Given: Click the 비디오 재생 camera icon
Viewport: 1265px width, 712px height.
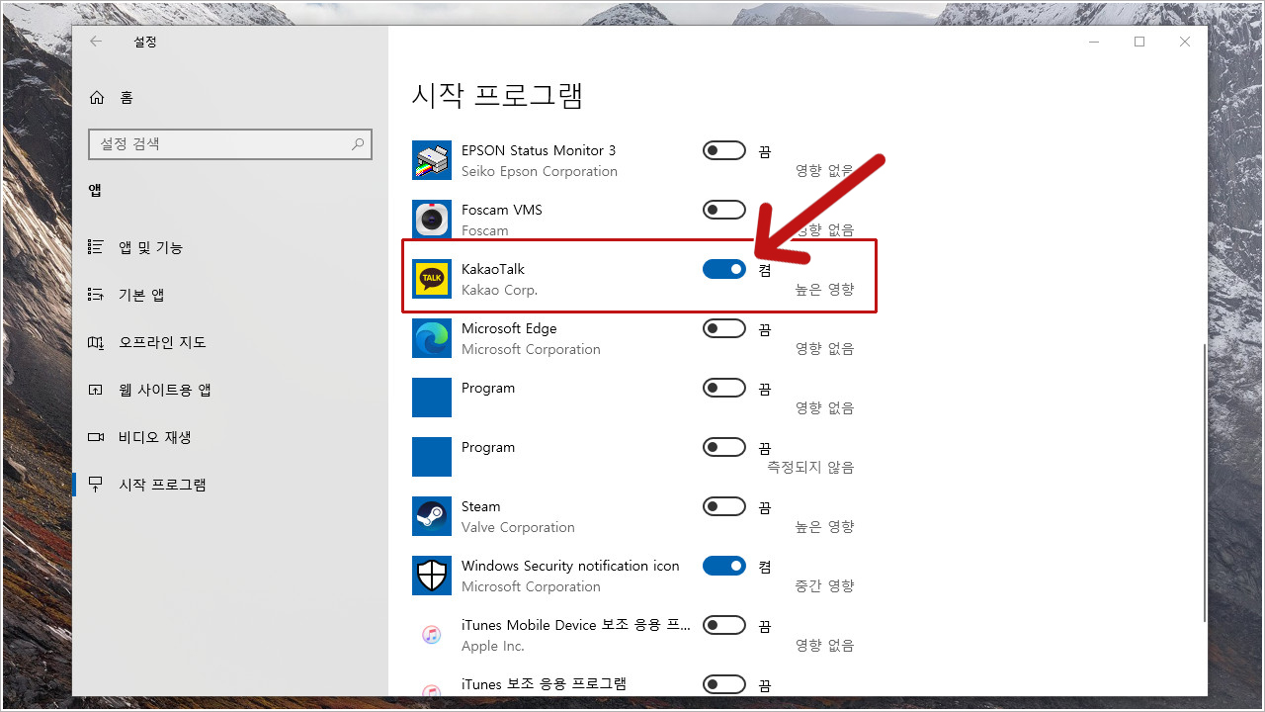Looking at the screenshot, I should coord(96,437).
